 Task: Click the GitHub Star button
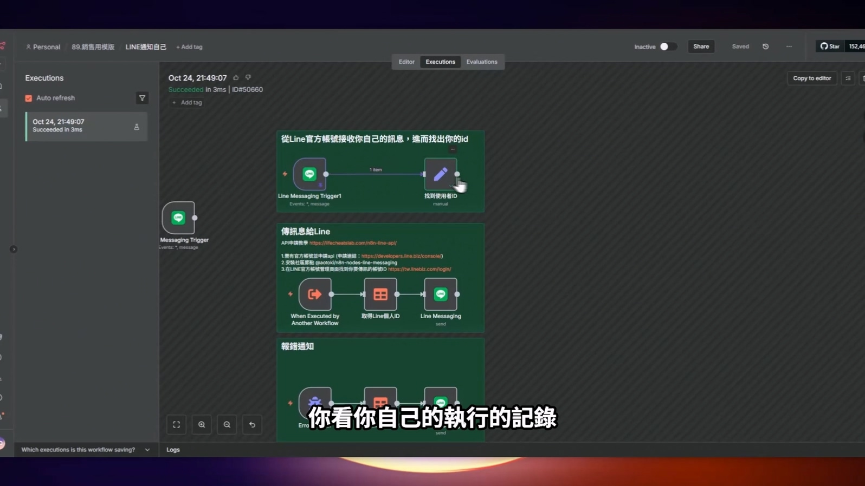(829, 47)
